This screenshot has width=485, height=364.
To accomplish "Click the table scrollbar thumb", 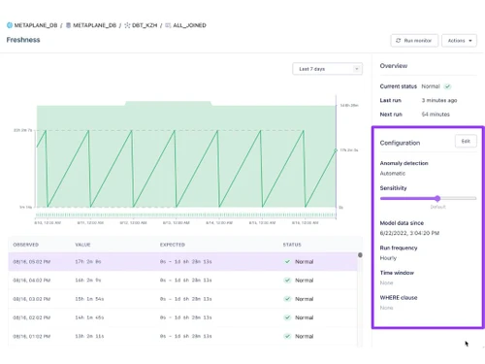I will (x=360, y=255).
